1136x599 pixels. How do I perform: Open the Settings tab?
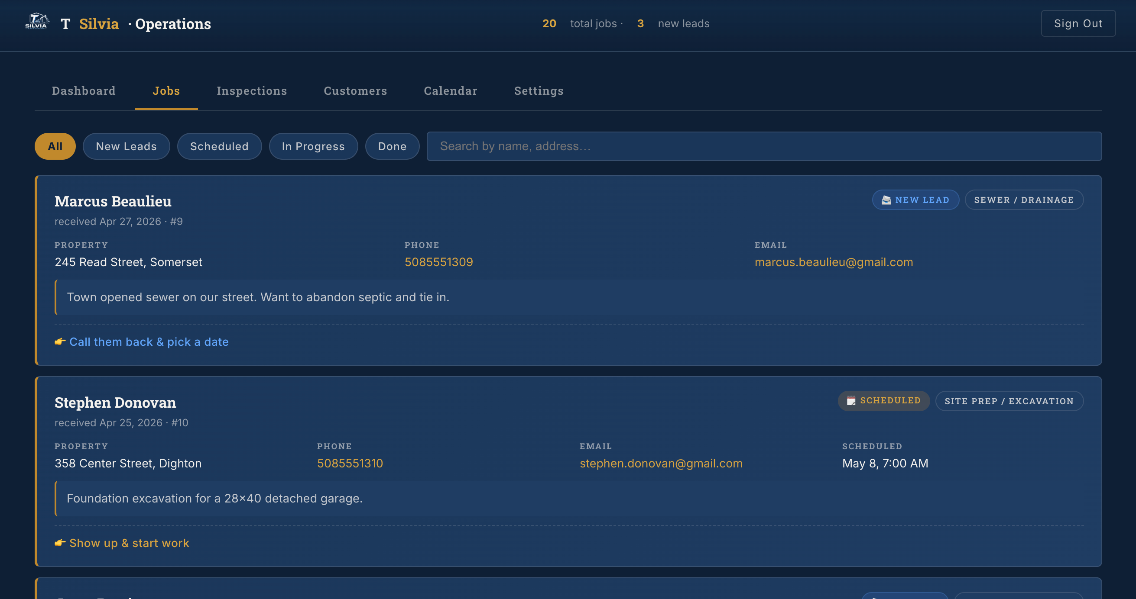[x=539, y=91]
